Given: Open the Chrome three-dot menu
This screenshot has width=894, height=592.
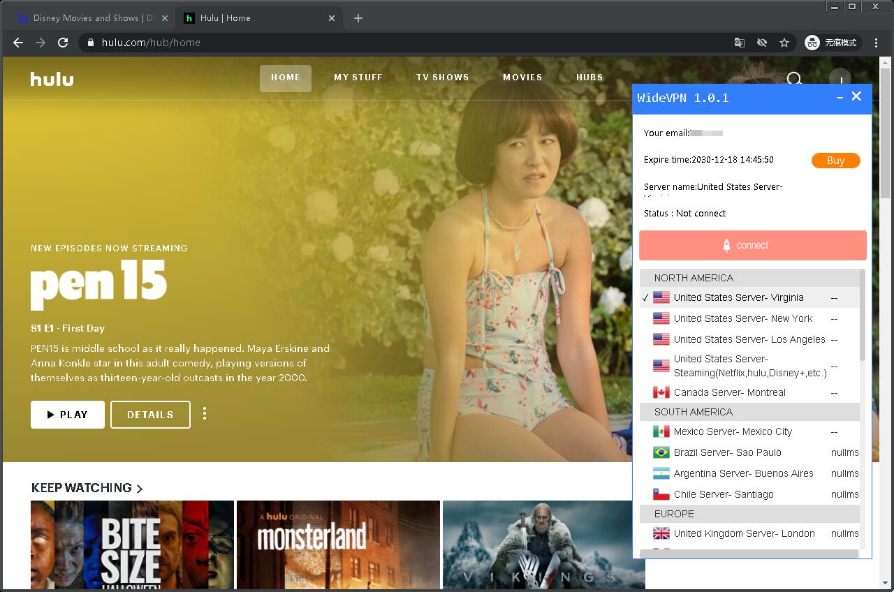Looking at the screenshot, I should pos(877,43).
